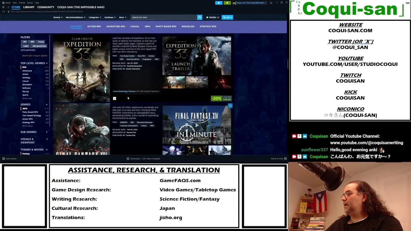Open the Cart button

[x=227, y=17]
